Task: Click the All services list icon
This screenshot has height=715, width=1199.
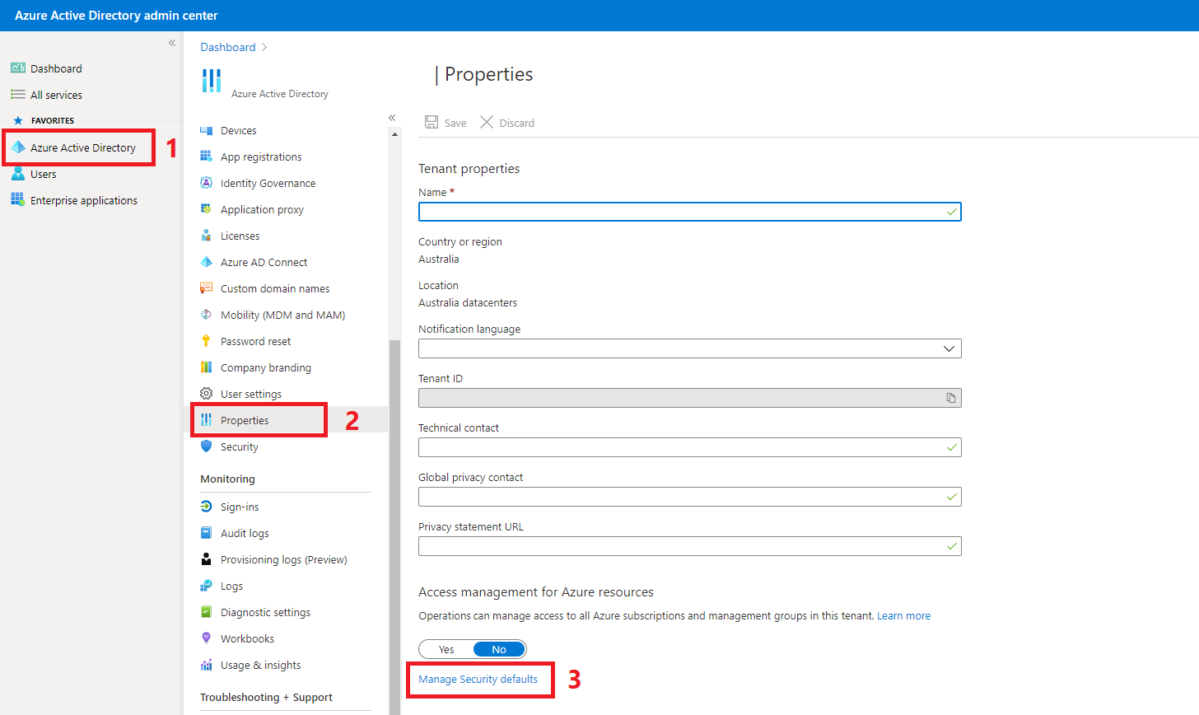Action: pos(17,95)
